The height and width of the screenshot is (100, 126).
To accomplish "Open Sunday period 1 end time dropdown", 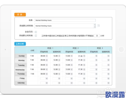I will pos(56,56).
